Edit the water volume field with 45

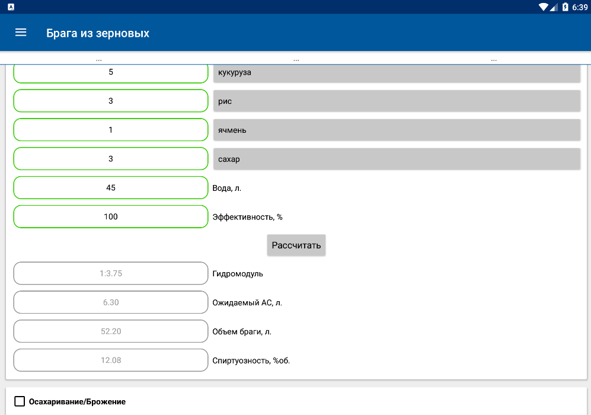[111, 188]
